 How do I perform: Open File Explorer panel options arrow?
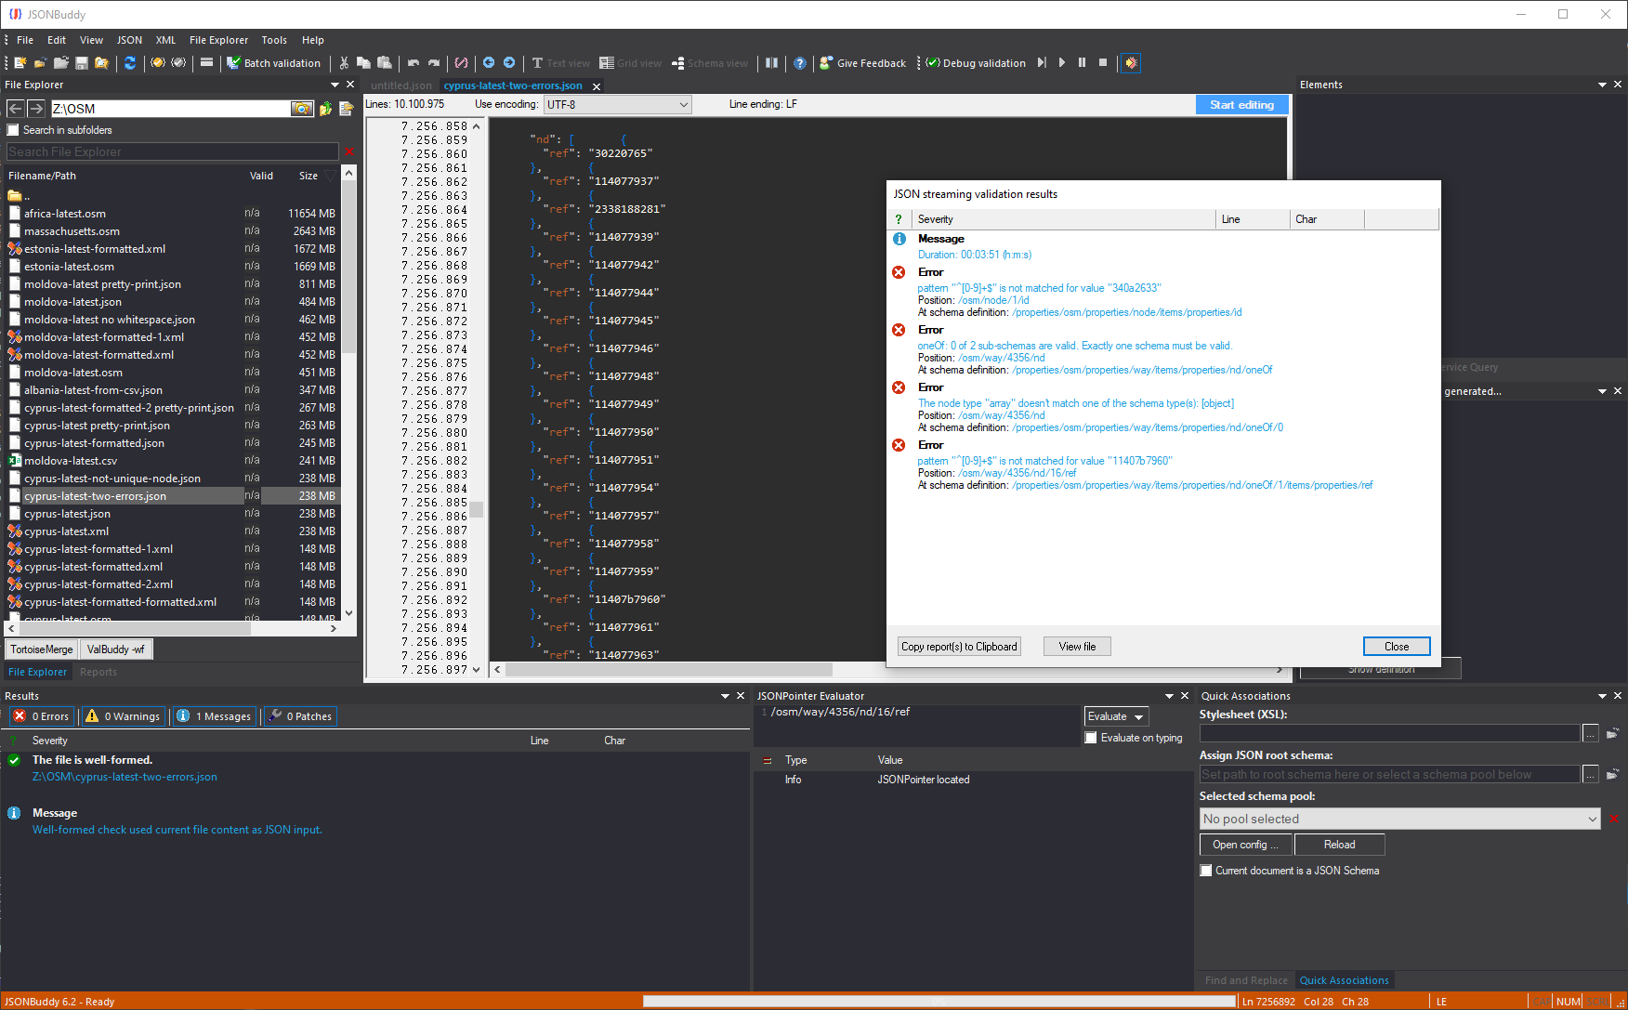[335, 85]
